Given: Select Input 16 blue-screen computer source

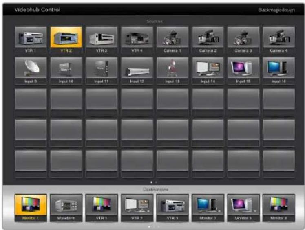Looking at the screenshot, I should point(279,71).
